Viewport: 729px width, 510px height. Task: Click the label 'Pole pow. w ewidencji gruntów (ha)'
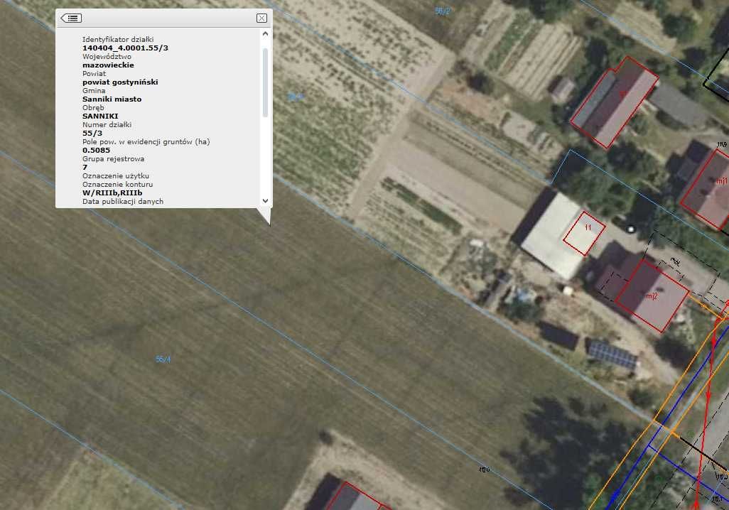146,142
